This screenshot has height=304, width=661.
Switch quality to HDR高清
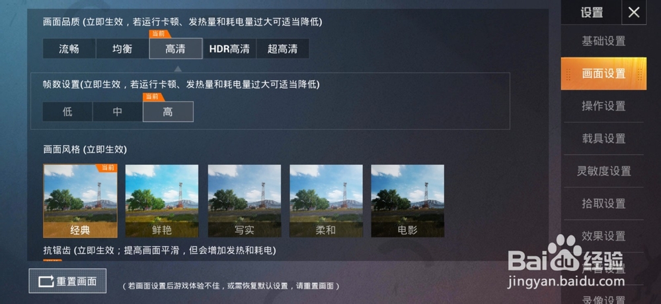coord(229,49)
